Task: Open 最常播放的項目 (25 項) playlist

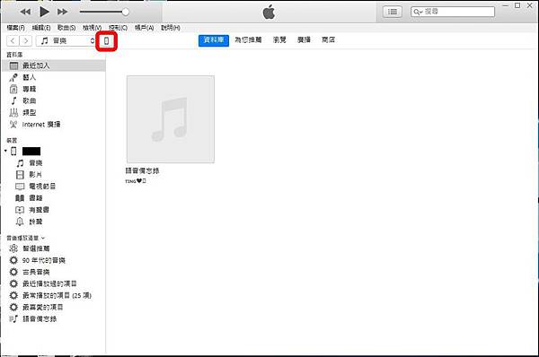Action: click(x=57, y=295)
